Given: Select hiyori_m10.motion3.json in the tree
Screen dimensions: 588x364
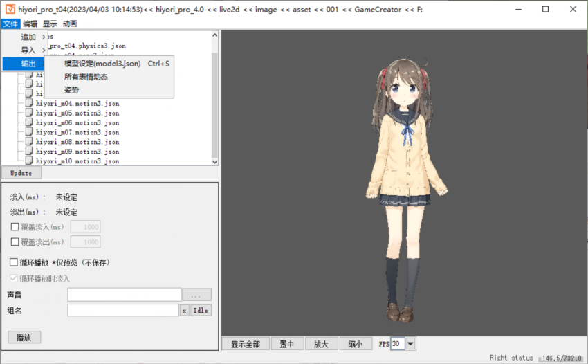Looking at the screenshot, I should [77, 161].
